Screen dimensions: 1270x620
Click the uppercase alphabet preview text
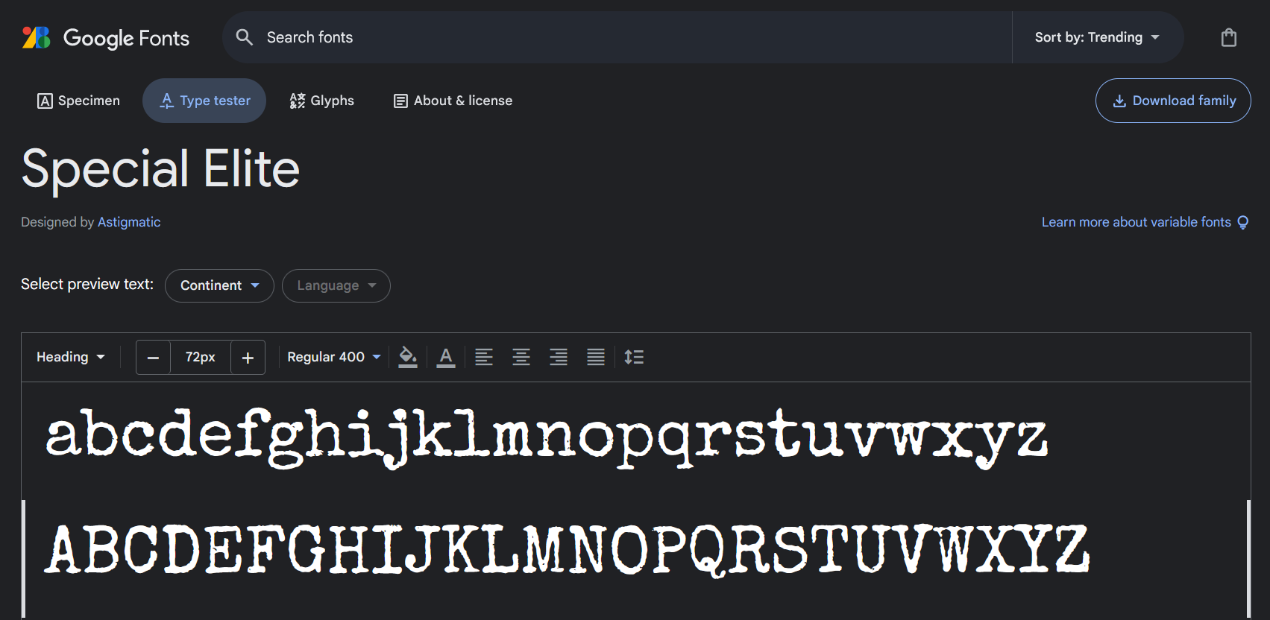[x=568, y=550]
